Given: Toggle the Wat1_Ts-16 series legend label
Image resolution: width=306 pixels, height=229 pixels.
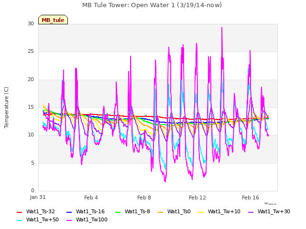Looking at the screenshot, I should [x=90, y=212].
